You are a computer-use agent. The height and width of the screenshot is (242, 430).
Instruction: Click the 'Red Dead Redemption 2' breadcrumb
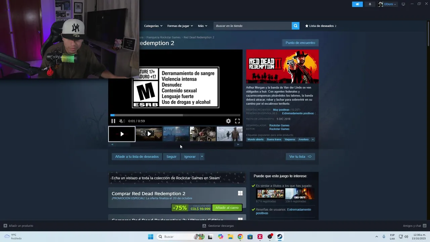[199, 37]
